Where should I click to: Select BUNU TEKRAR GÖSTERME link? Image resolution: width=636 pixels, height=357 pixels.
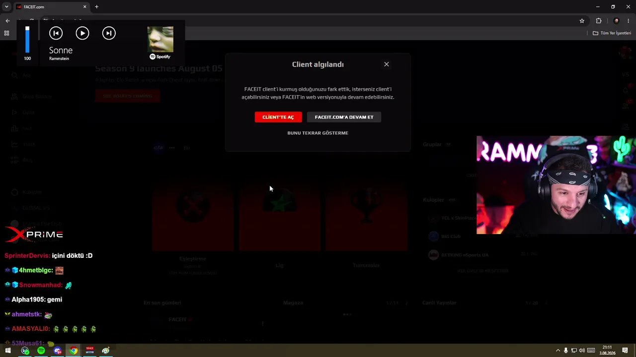(x=318, y=133)
